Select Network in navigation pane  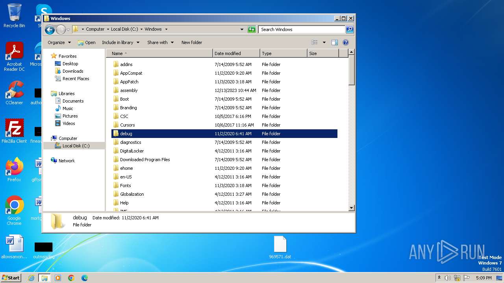[x=67, y=161]
